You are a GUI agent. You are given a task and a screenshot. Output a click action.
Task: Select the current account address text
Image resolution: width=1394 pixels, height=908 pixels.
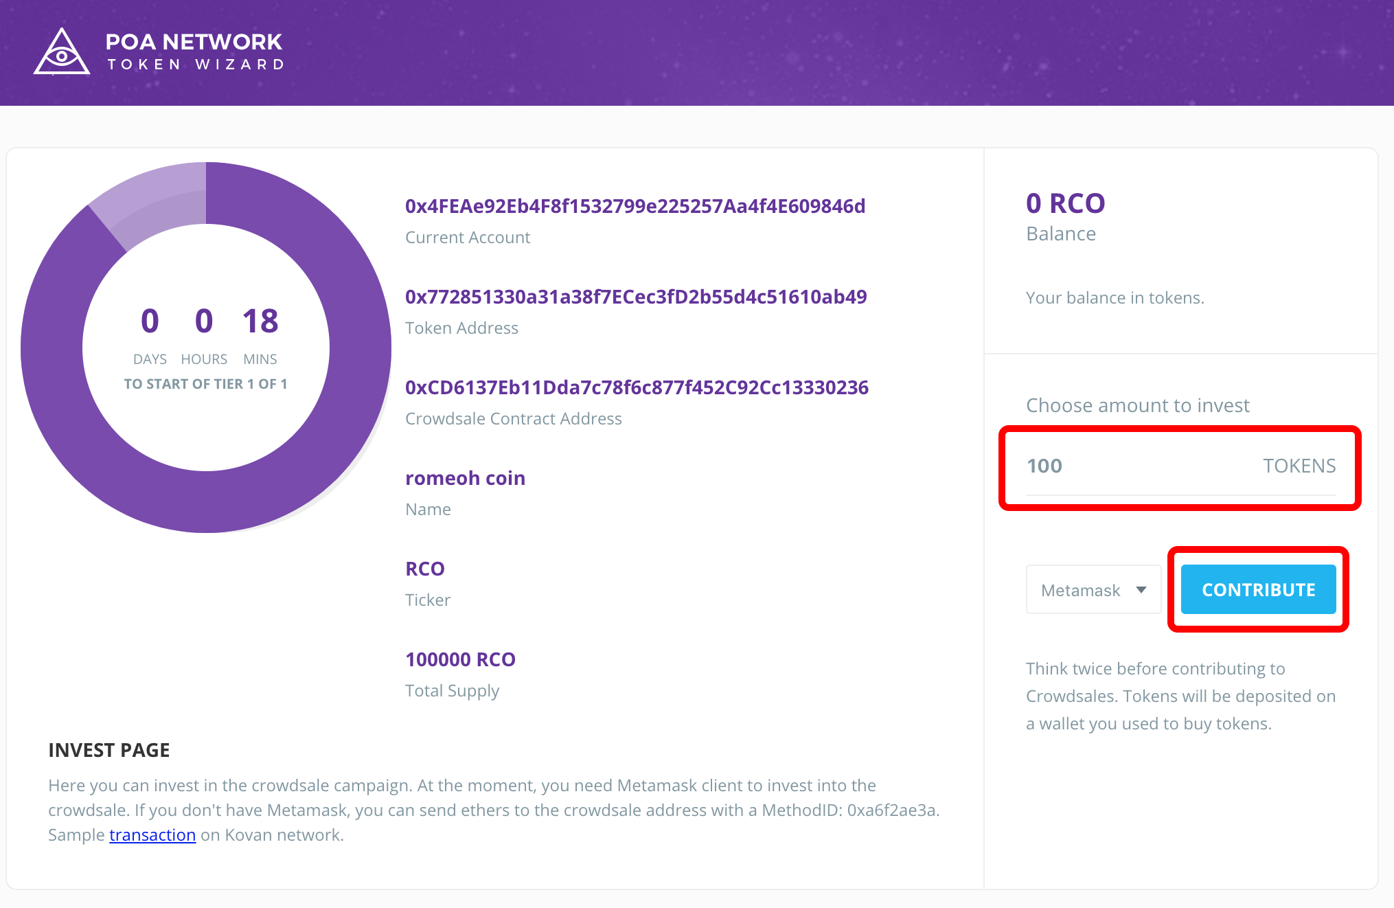[x=635, y=206]
